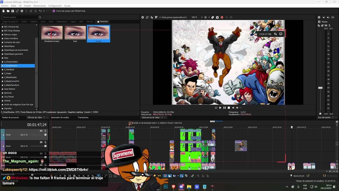Play the preview from cursor

point(220,108)
